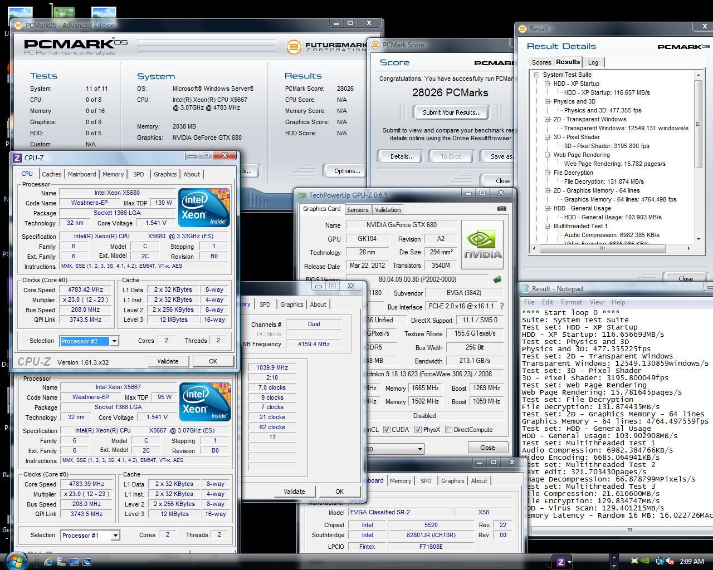This screenshot has height=570, width=713.
Task: Select the 2D - Transparent Windows tree item
Action: [590, 119]
